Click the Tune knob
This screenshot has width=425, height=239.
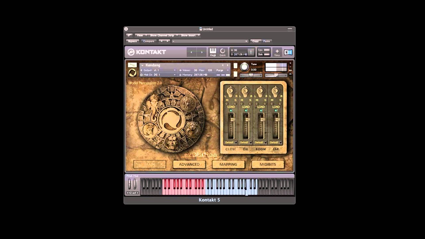pyautogui.click(x=244, y=67)
